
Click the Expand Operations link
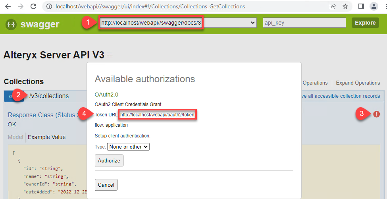click(x=358, y=83)
